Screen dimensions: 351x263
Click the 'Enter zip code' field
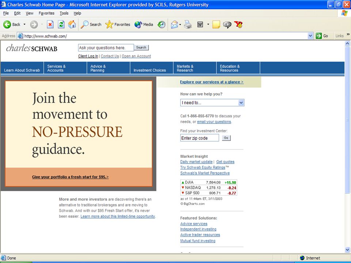(200, 138)
